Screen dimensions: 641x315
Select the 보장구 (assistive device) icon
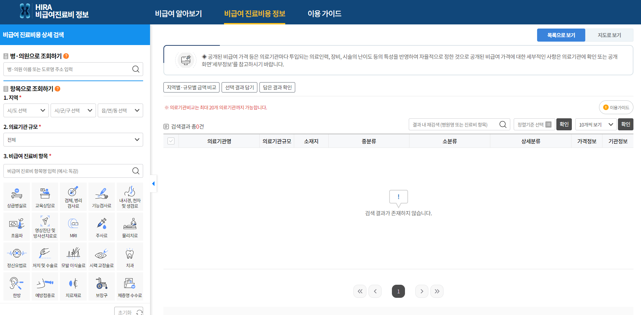point(102,286)
